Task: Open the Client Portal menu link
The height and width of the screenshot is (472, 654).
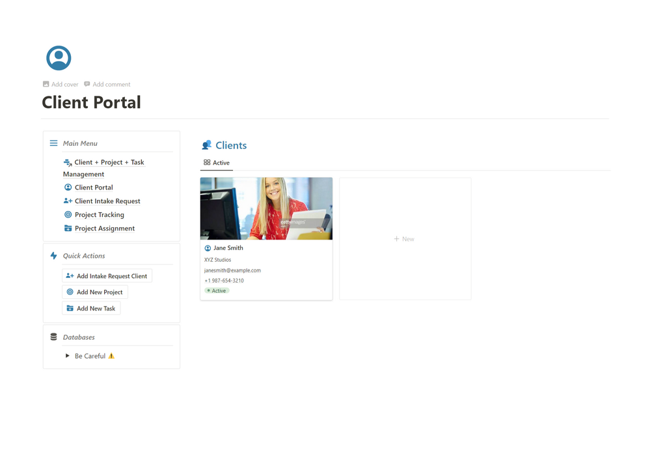Action: point(94,187)
